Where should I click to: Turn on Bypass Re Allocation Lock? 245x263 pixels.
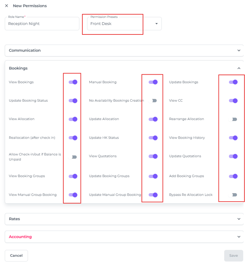(233, 195)
